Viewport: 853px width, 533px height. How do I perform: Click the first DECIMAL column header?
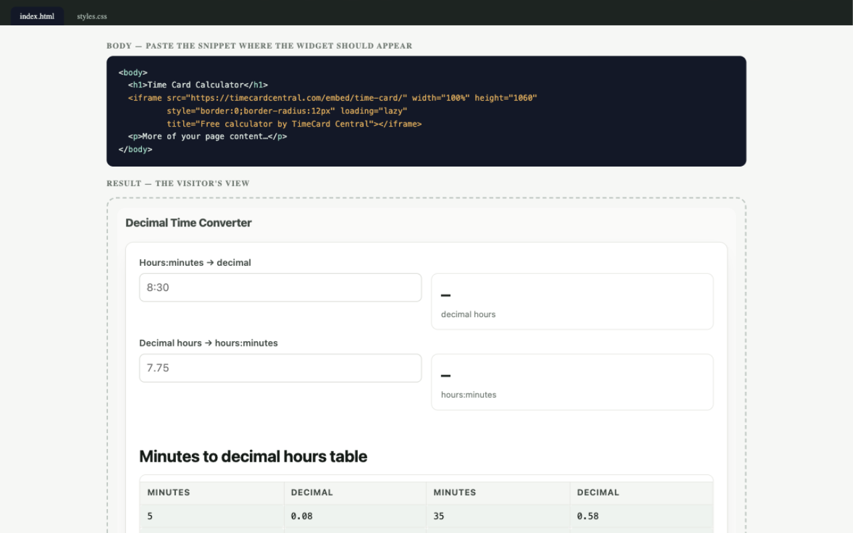pos(355,492)
